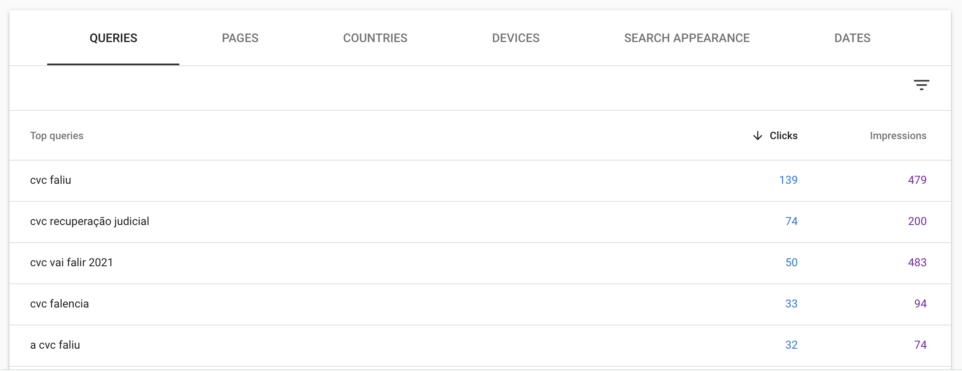Screen dimensions: 962x371
Task: Switch to the Dates tab
Action: [x=852, y=38]
